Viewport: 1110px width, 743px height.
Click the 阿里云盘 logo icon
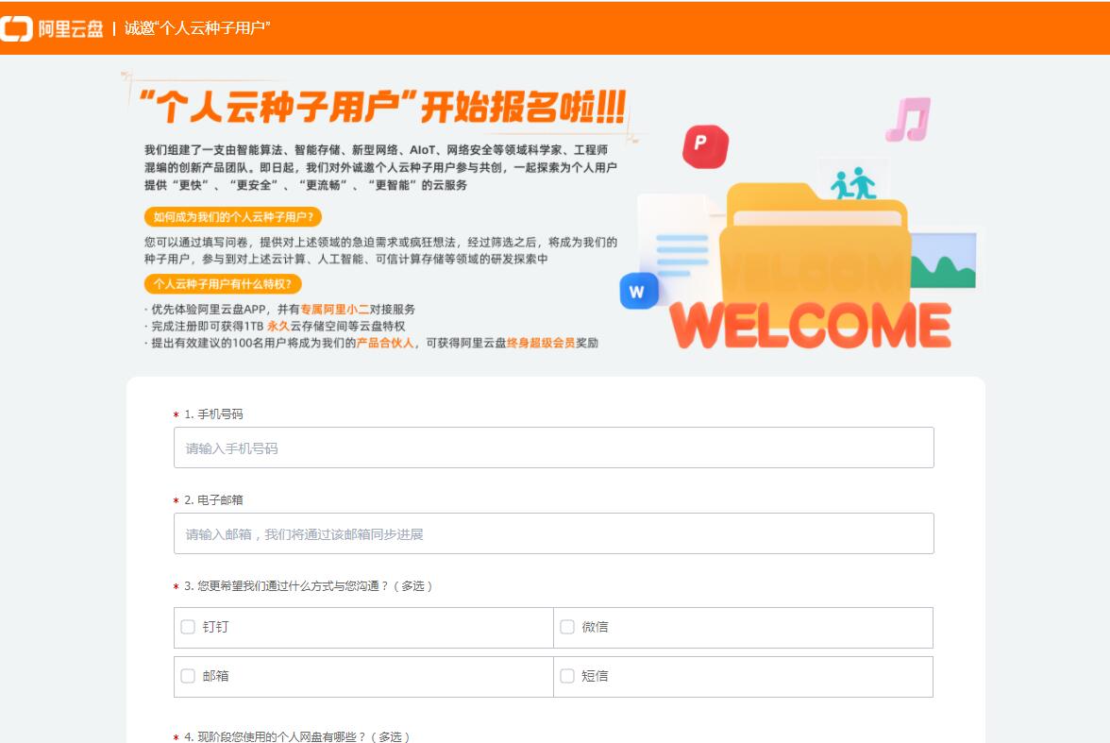click(15, 28)
